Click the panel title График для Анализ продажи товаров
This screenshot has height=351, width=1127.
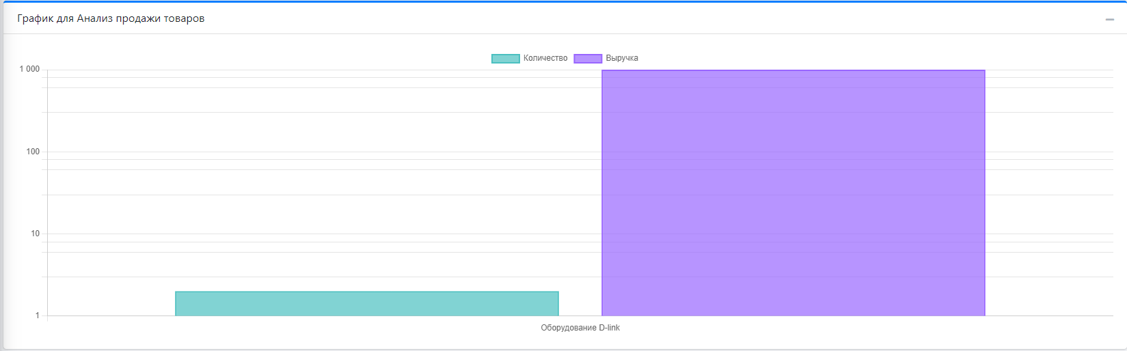(111, 18)
